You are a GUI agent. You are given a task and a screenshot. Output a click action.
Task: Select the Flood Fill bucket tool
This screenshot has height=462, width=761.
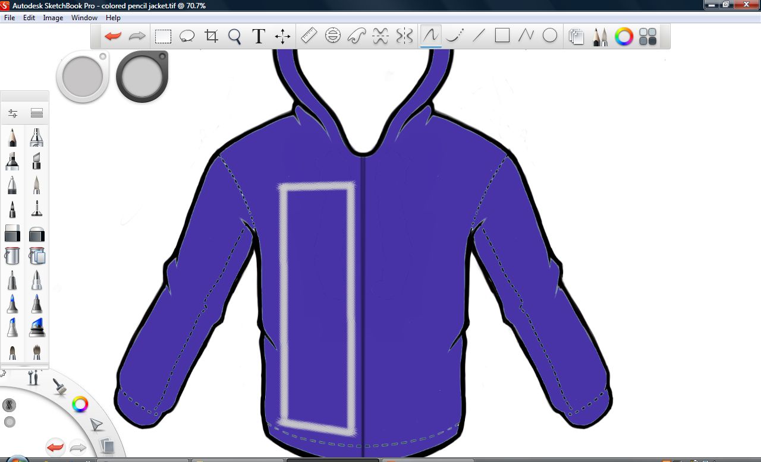tap(12, 256)
